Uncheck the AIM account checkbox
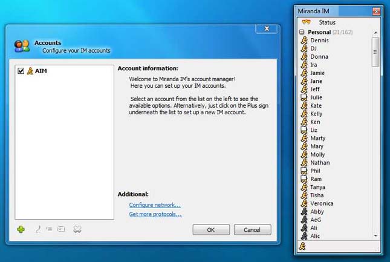 21,71
